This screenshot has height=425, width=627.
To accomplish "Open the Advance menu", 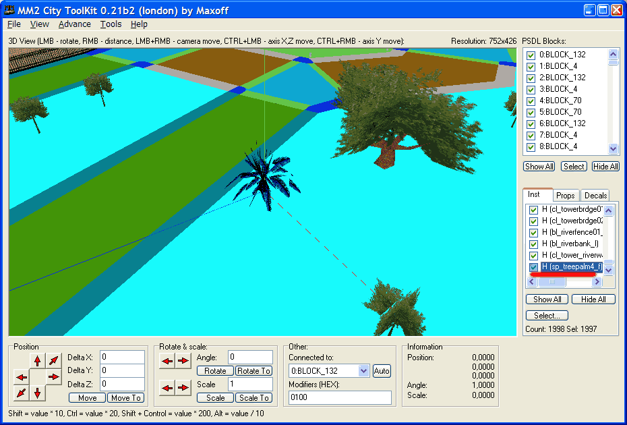I will 74,24.
